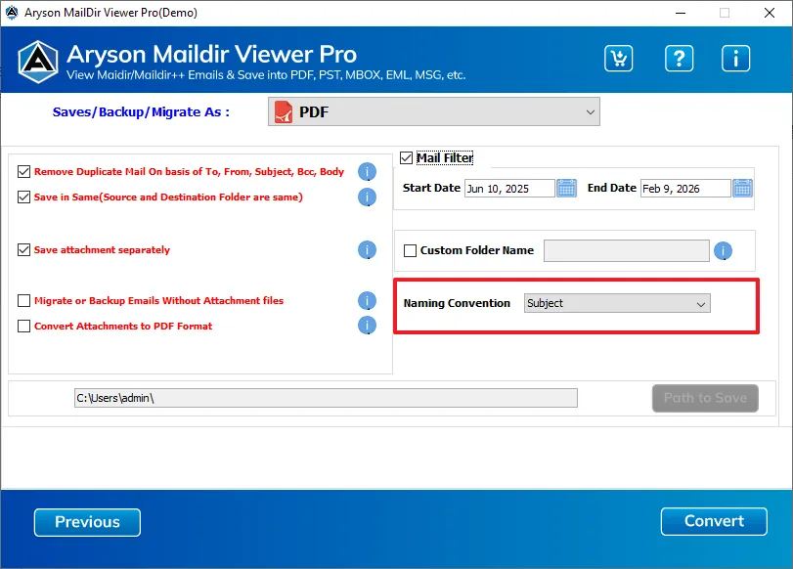The image size is (793, 569).
Task: Expand the Saves/Backup/Migrate As format dropdown
Action: [x=434, y=111]
